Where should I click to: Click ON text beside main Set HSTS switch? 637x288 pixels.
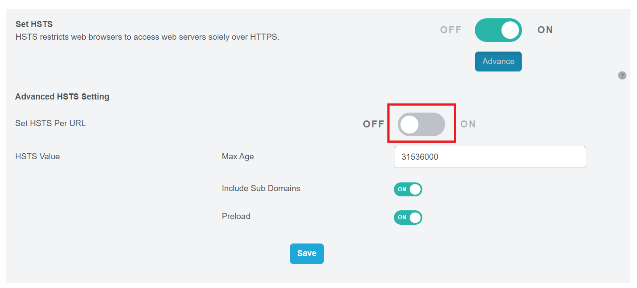tap(545, 30)
